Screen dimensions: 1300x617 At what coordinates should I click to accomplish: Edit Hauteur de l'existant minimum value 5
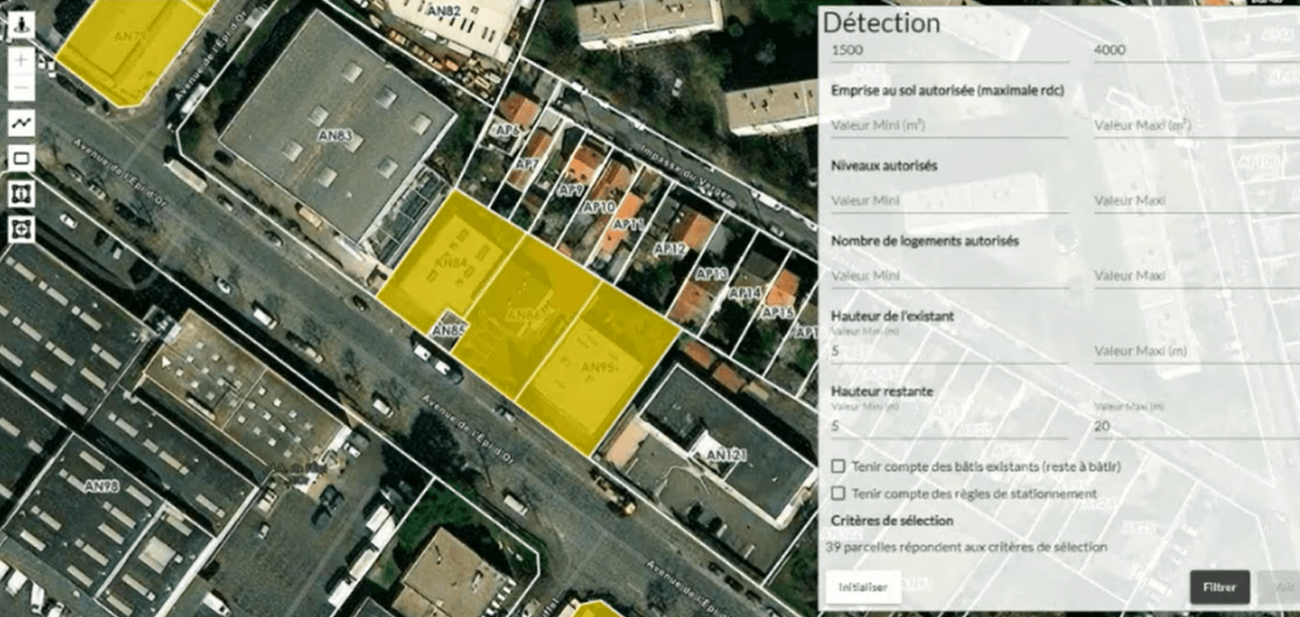(x=948, y=351)
